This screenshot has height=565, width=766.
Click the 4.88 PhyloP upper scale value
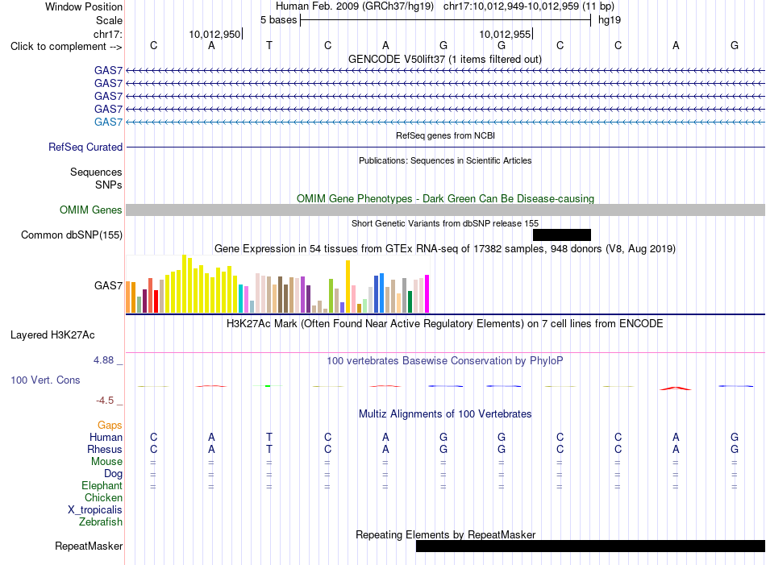[x=103, y=360]
